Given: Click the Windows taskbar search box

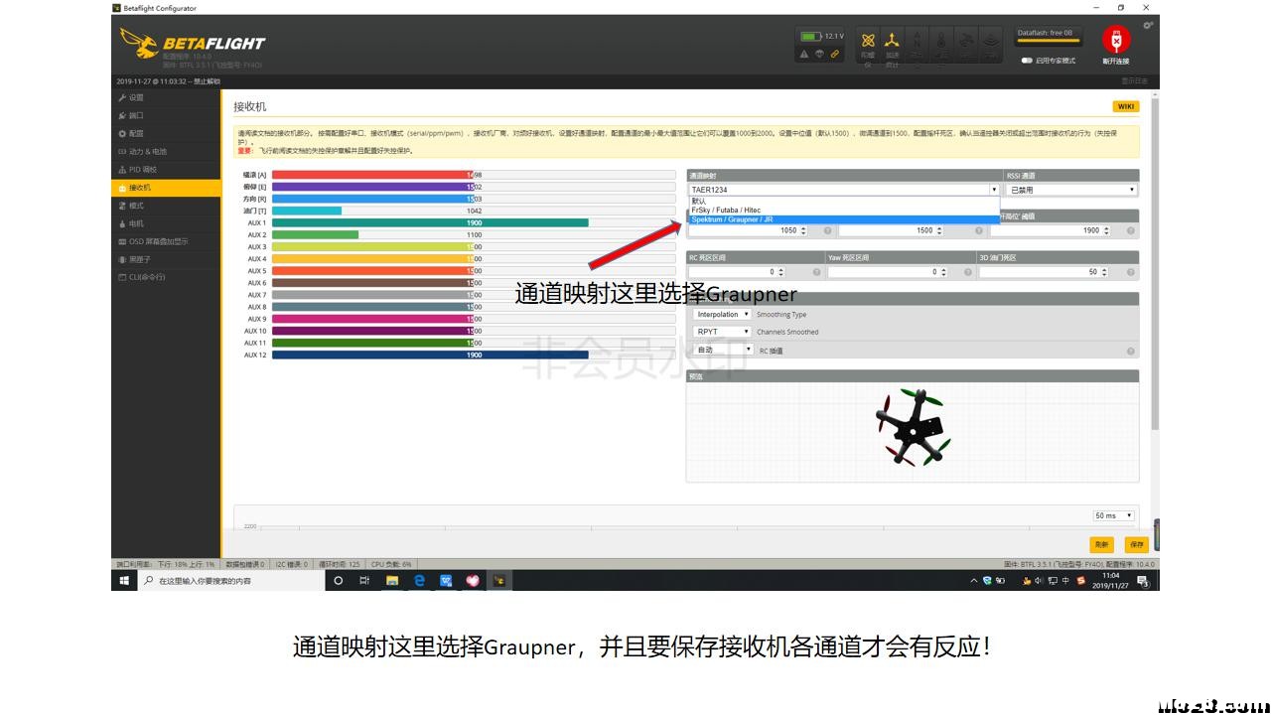Looking at the screenshot, I should click(231, 580).
